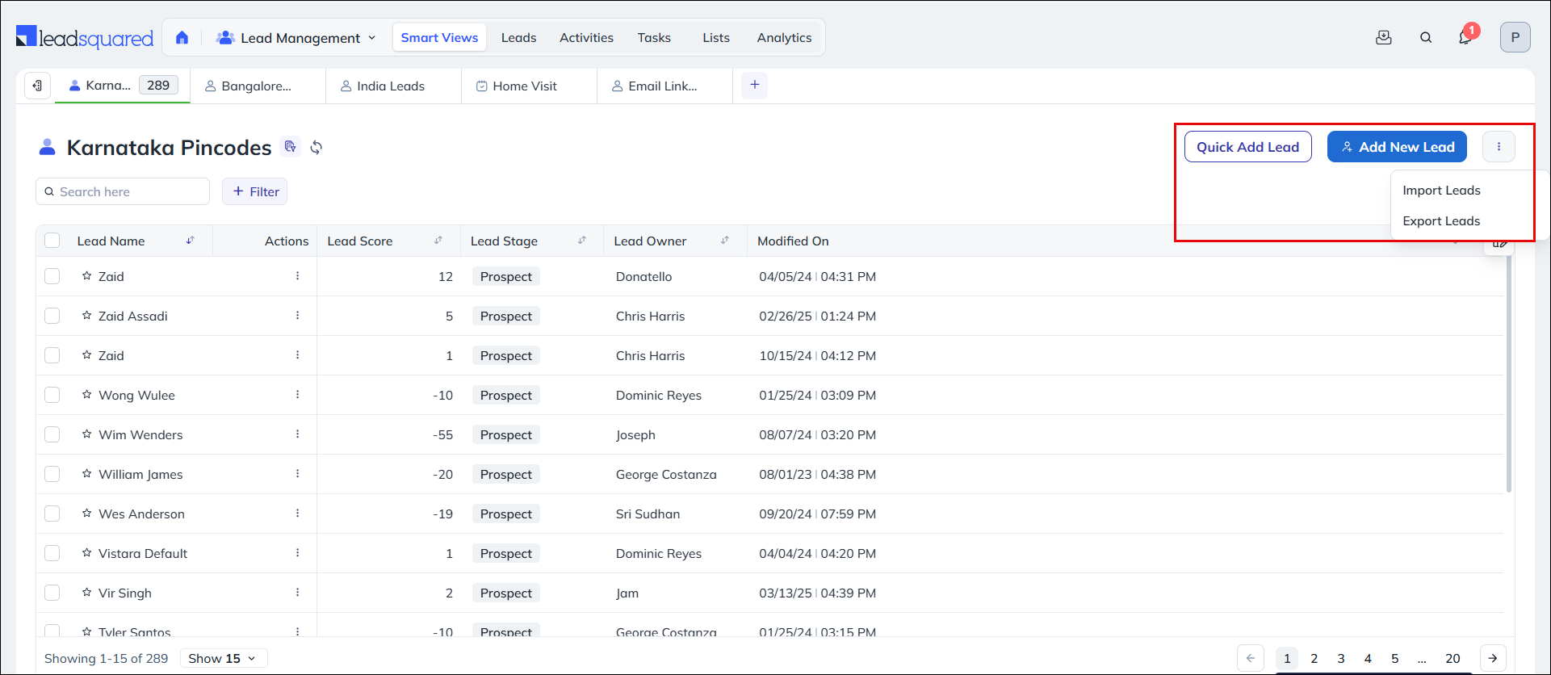Refresh the Karnataka Pincodes view

click(x=316, y=147)
